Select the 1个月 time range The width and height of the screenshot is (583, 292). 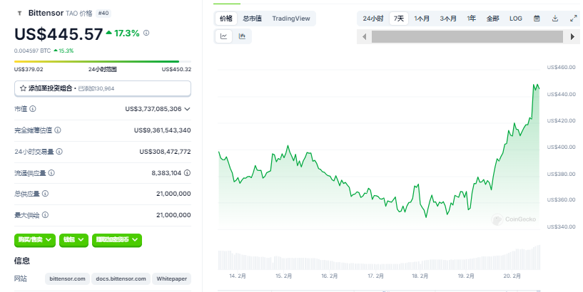[x=422, y=19]
